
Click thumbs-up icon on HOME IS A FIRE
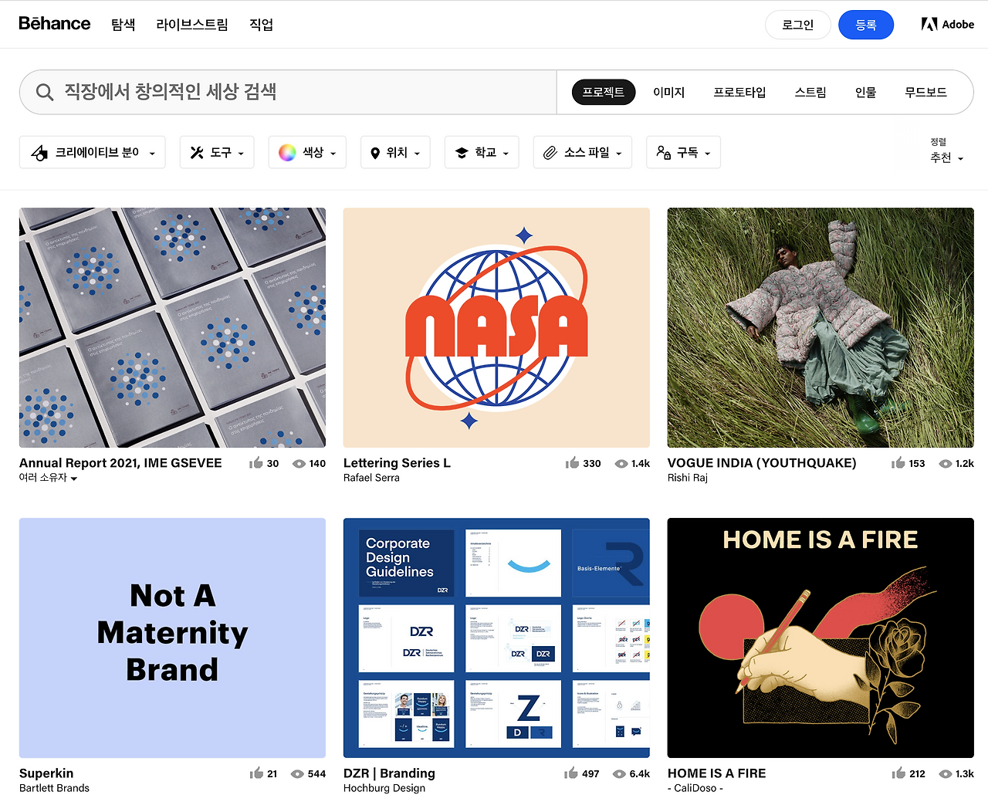pos(898,773)
